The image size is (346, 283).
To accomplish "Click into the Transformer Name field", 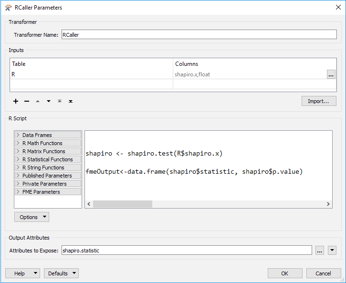I will [199, 35].
